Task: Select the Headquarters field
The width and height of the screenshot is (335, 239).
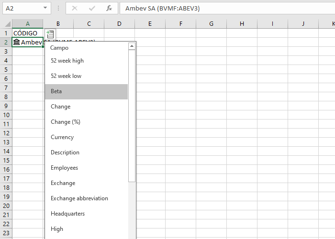Action: (86, 214)
